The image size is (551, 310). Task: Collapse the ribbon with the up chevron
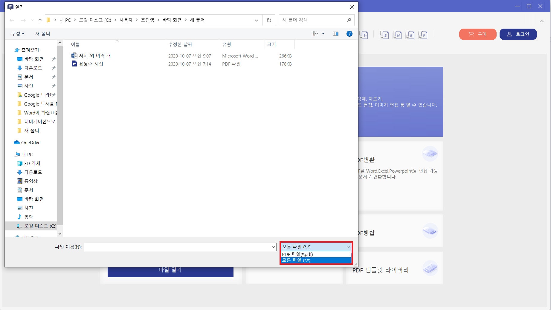[x=542, y=21]
